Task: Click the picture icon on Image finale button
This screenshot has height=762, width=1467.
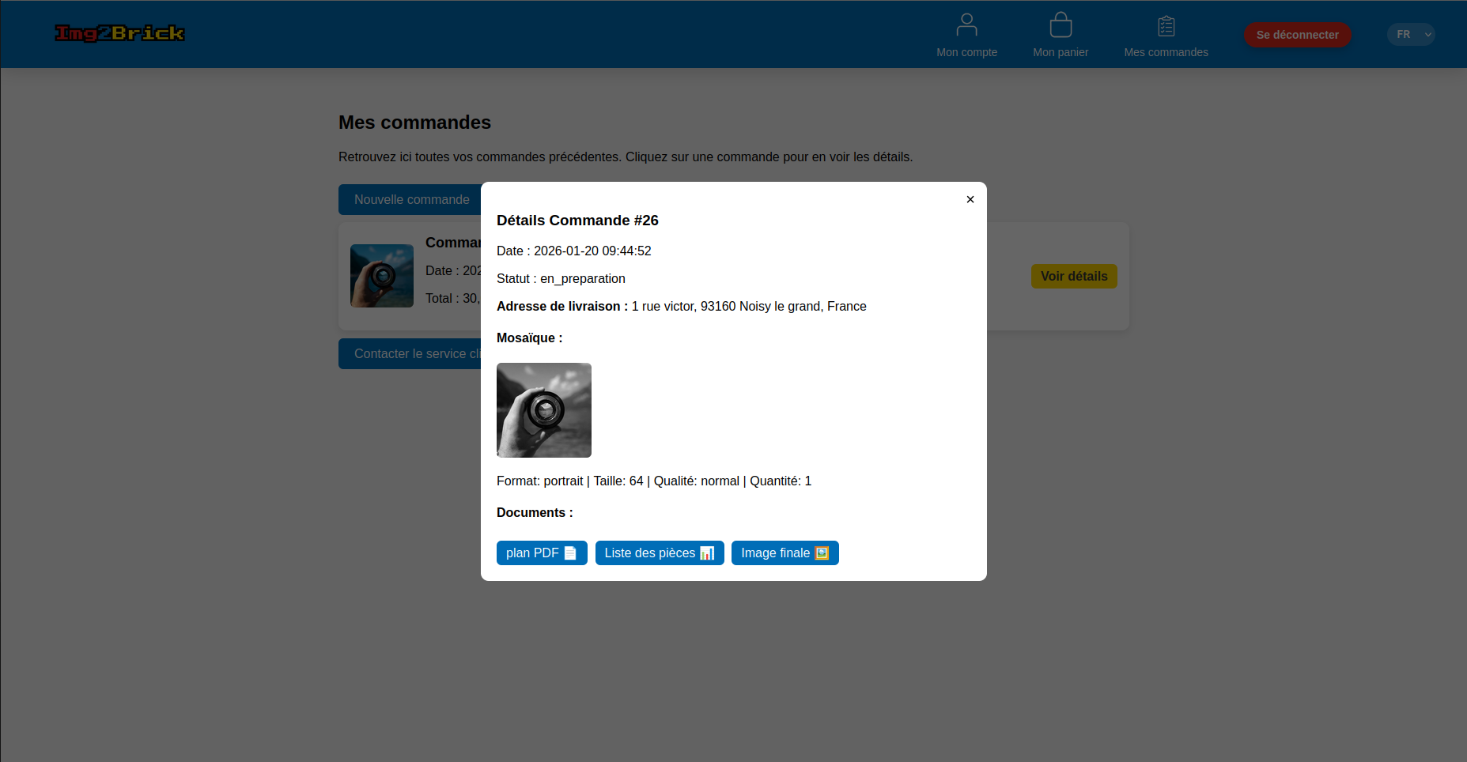Action: 822,553
